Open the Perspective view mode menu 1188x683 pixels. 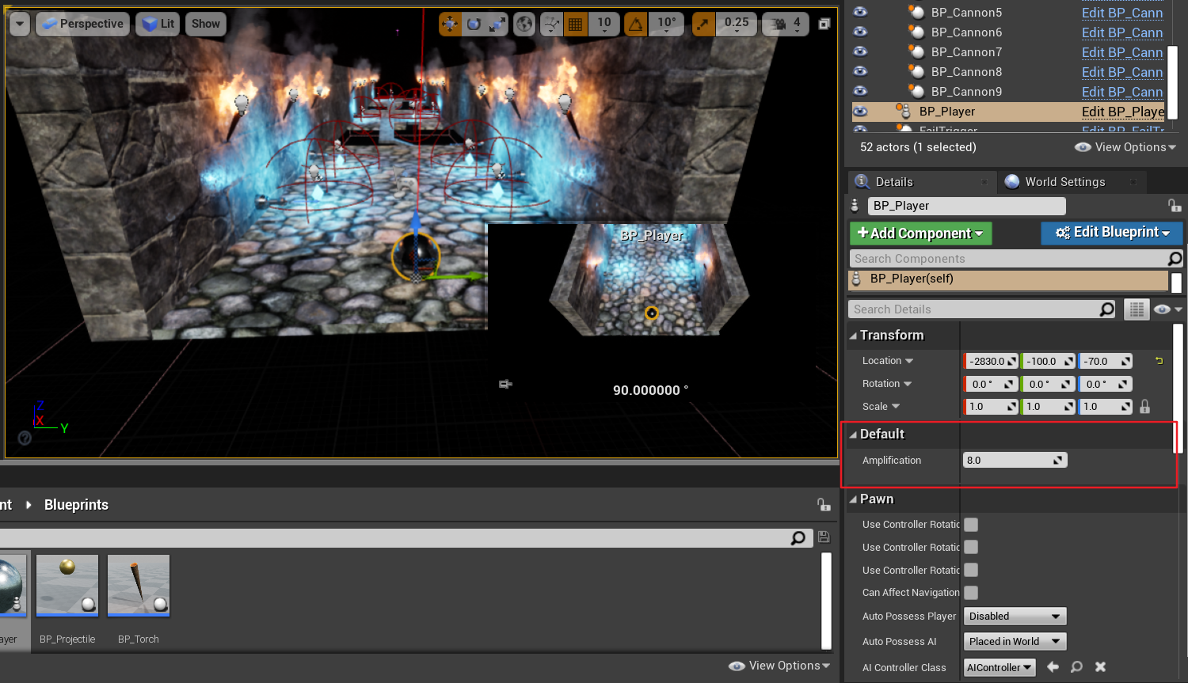coord(83,24)
